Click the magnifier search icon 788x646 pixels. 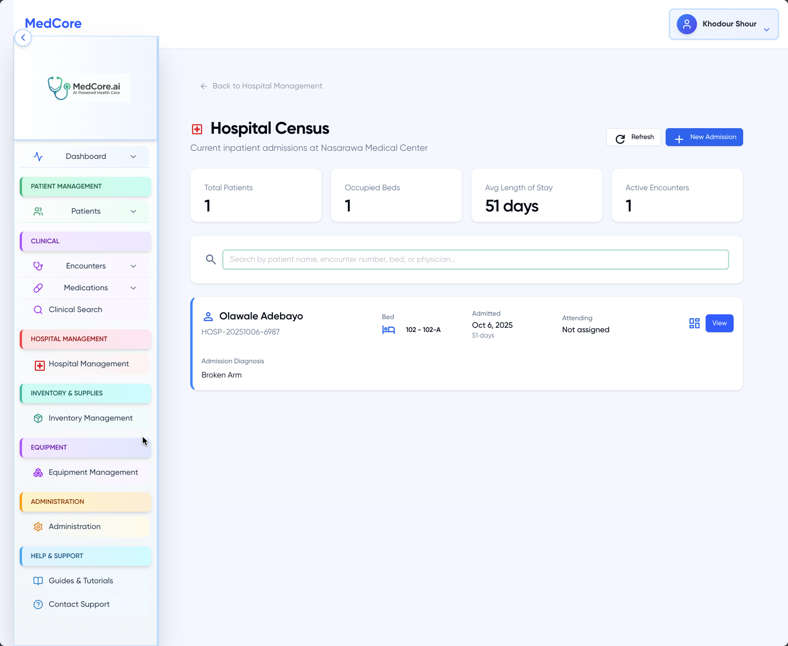point(211,259)
